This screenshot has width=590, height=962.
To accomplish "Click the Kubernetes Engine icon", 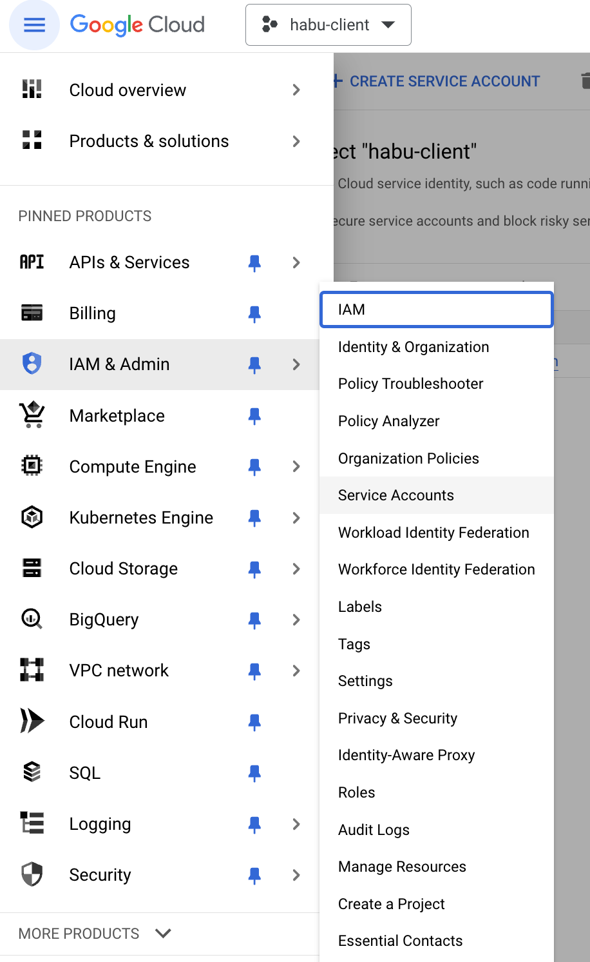I will click(32, 517).
